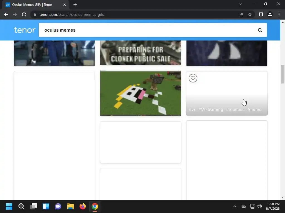Open network settings tray icon
The height and width of the screenshot is (213, 285).
(252, 206)
